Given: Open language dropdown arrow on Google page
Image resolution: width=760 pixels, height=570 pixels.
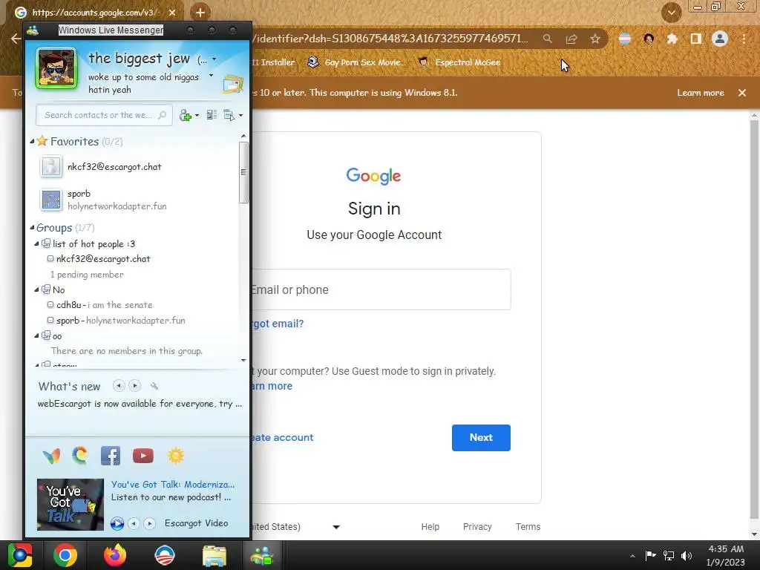Looking at the screenshot, I should pos(336,527).
